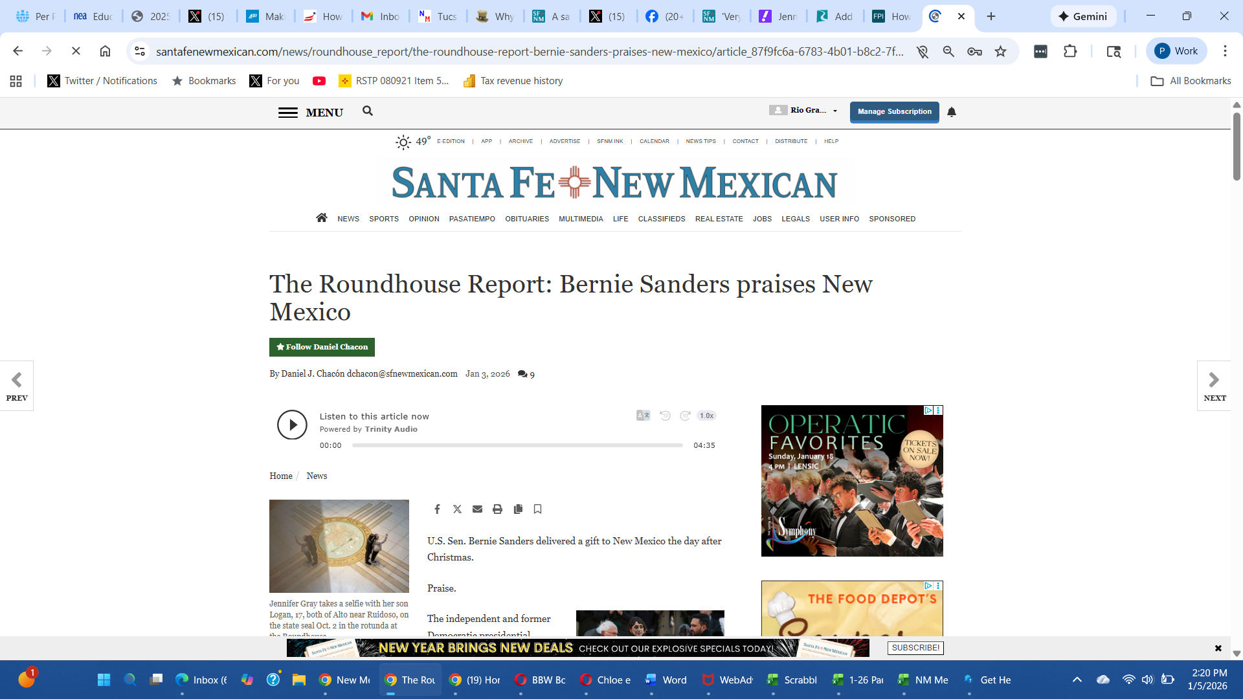The width and height of the screenshot is (1243, 699).
Task: Click the Manage Subscription button
Action: (894, 111)
